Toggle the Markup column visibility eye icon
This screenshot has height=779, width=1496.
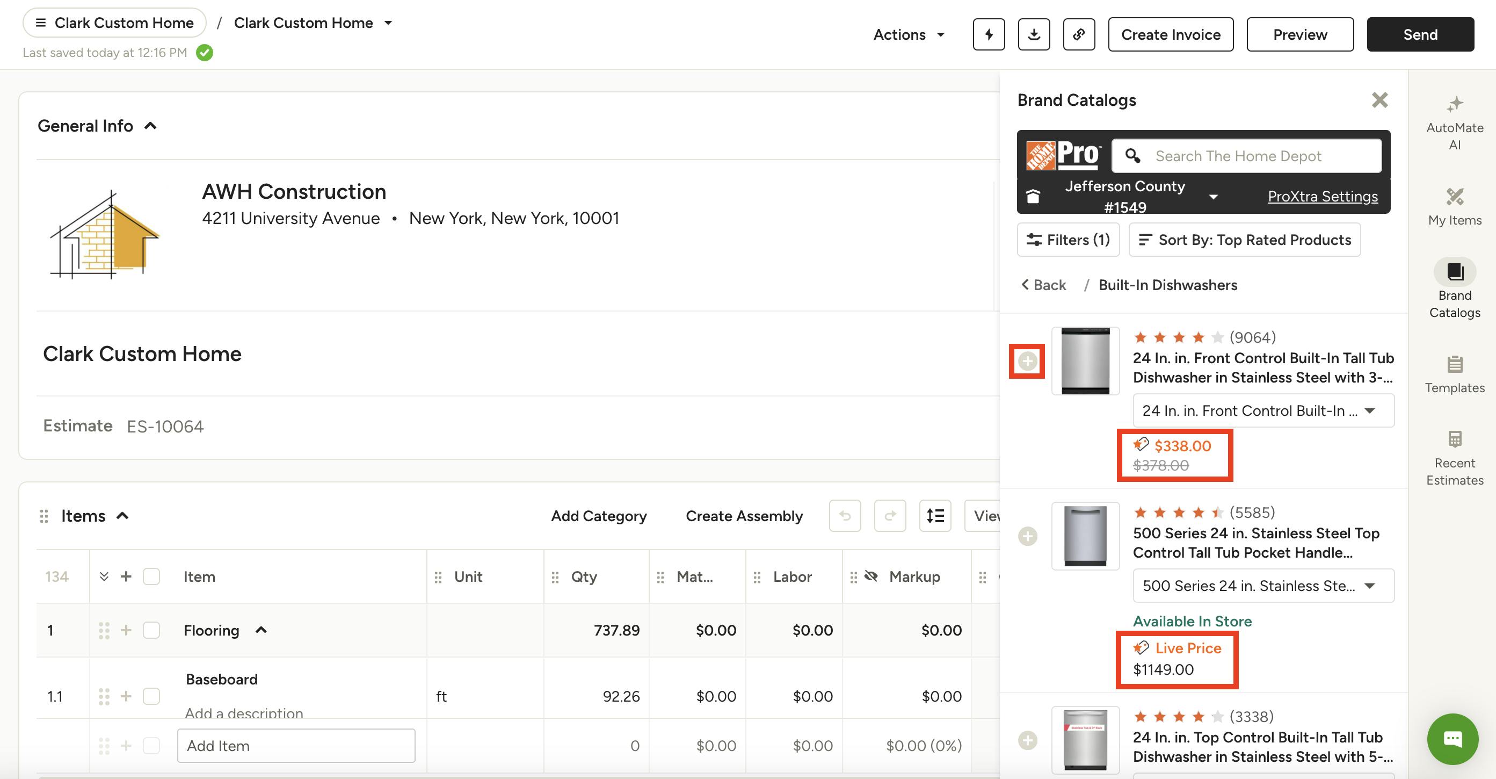pyautogui.click(x=871, y=576)
